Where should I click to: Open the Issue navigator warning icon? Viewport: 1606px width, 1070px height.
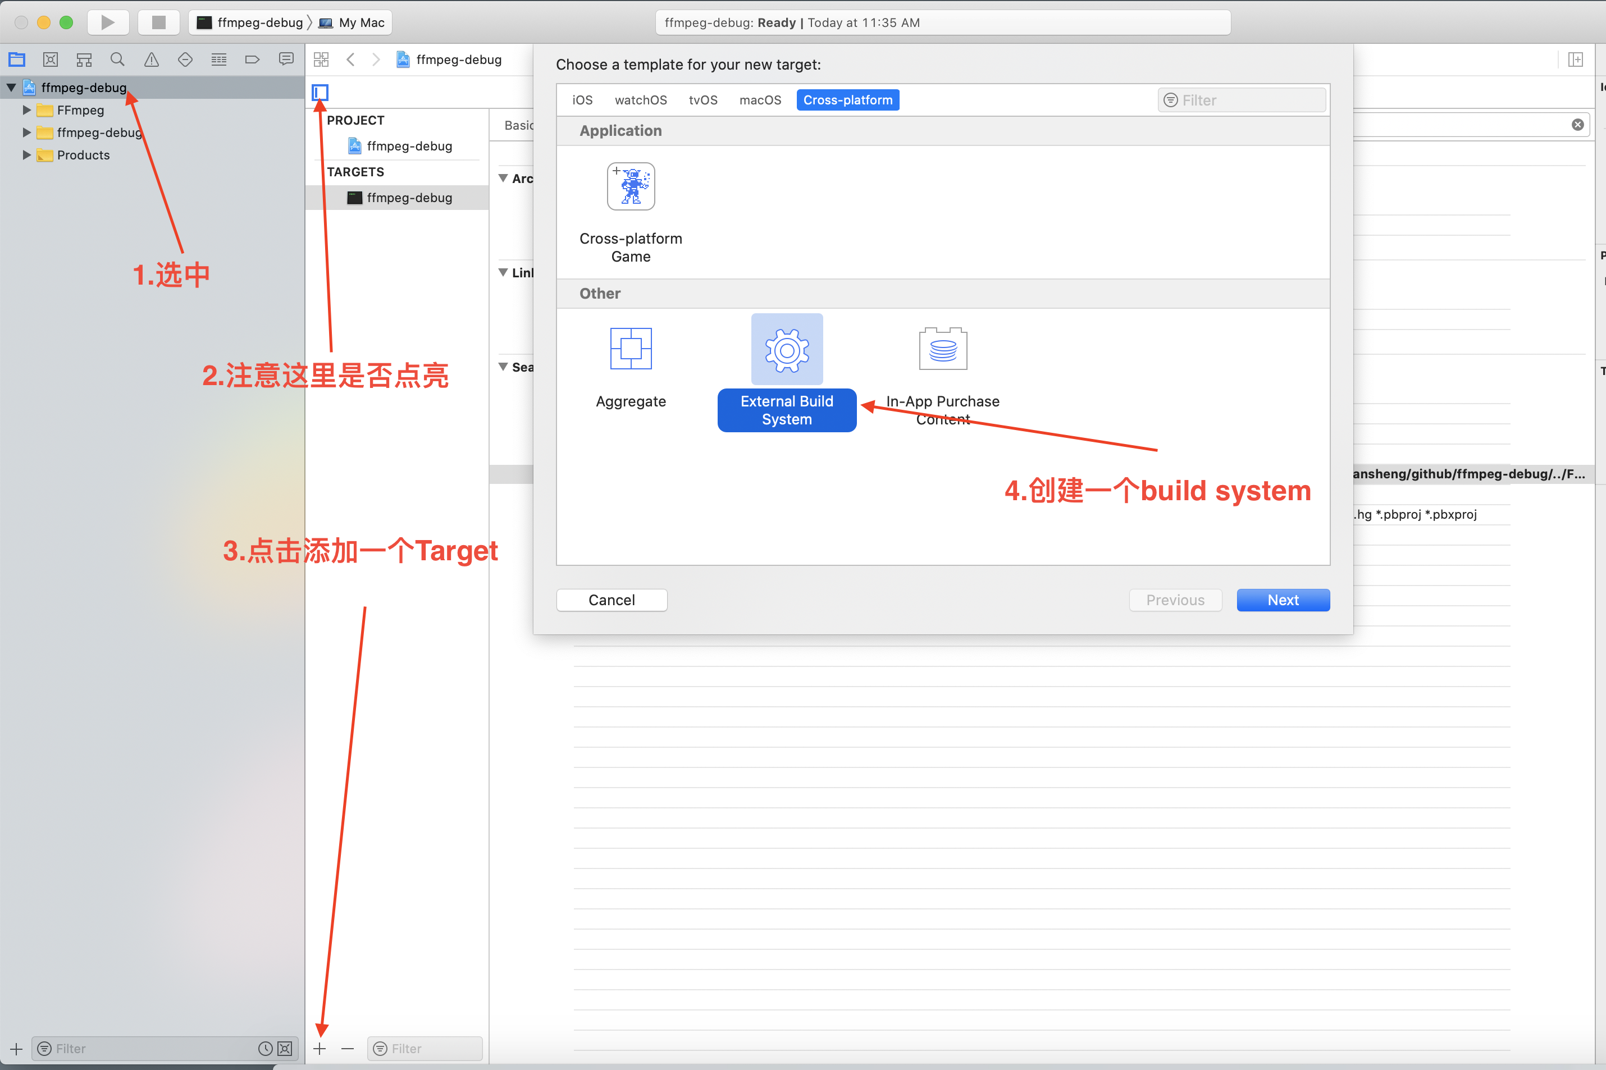(152, 60)
